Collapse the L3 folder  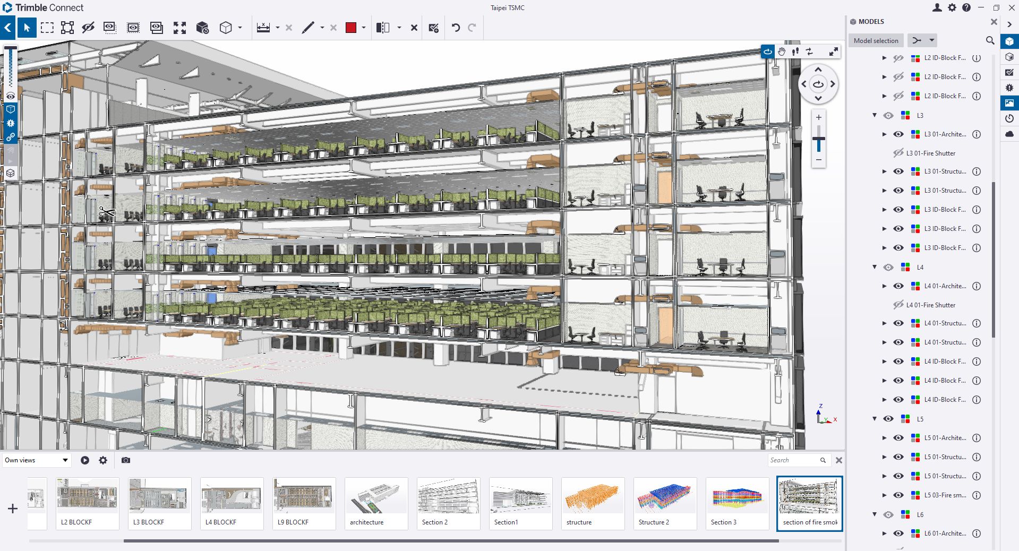(875, 115)
